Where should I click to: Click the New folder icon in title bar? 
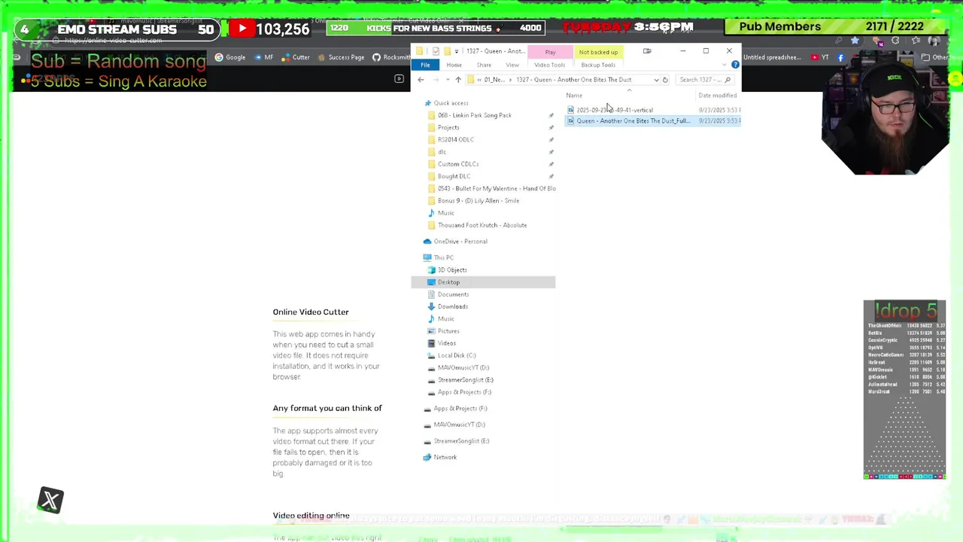tap(446, 51)
